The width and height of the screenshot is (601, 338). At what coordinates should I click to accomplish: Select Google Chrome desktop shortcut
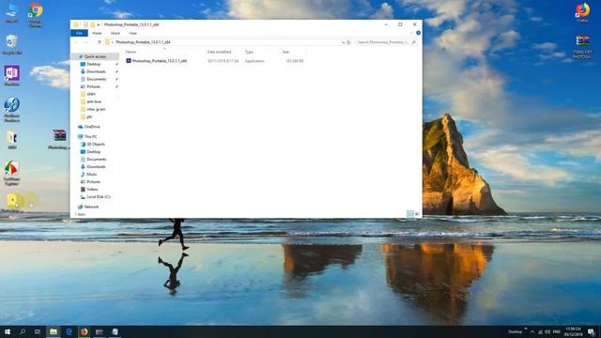point(36,14)
